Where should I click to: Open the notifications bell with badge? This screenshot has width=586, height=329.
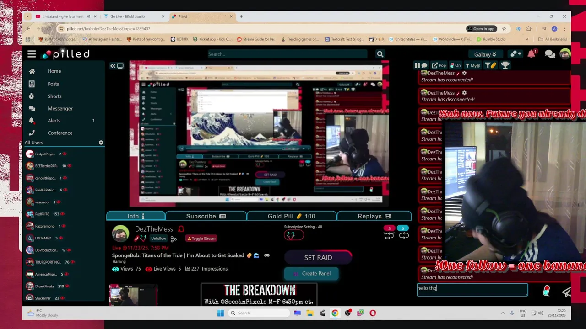(531, 54)
